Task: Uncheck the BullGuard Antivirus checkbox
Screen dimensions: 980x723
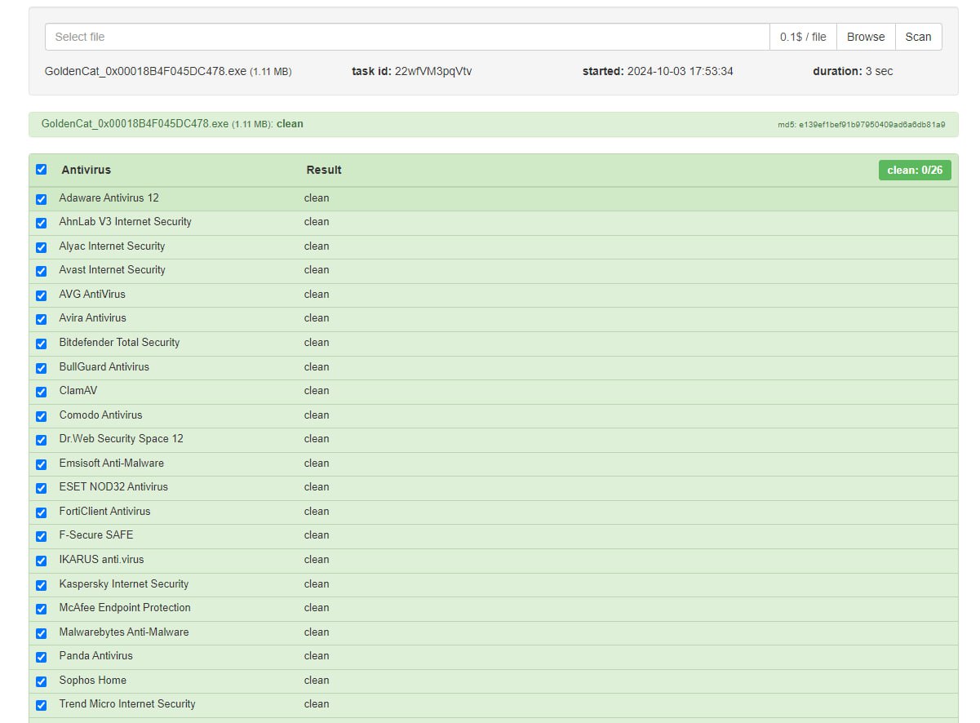Action: click(42, 368)
